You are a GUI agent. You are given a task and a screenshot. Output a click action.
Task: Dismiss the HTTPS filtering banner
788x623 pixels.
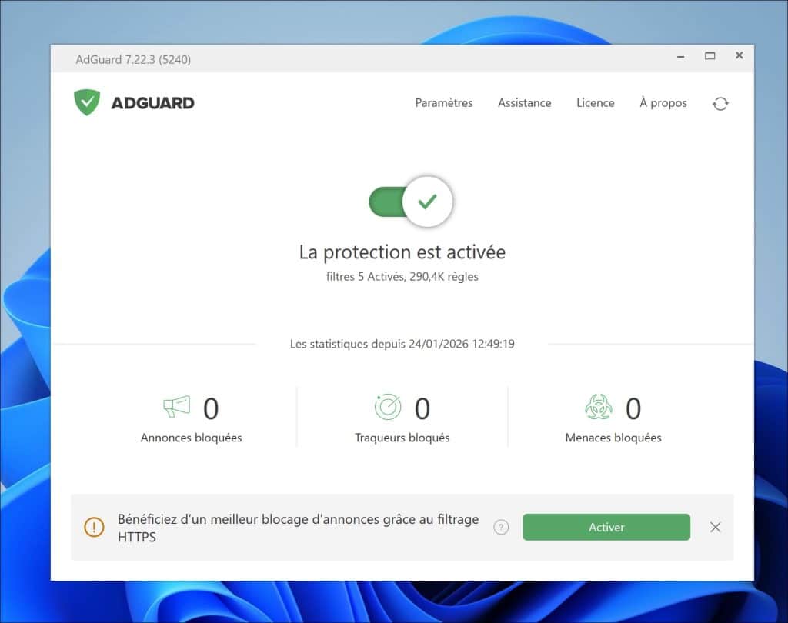(x=715, y=528)
